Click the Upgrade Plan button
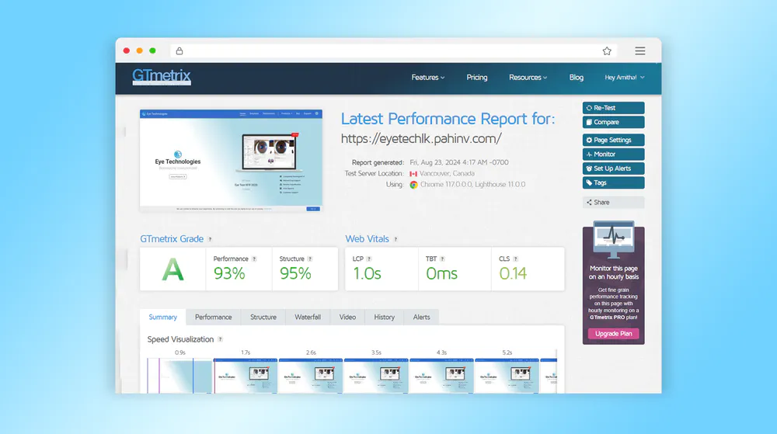 [x=614, y=334]
